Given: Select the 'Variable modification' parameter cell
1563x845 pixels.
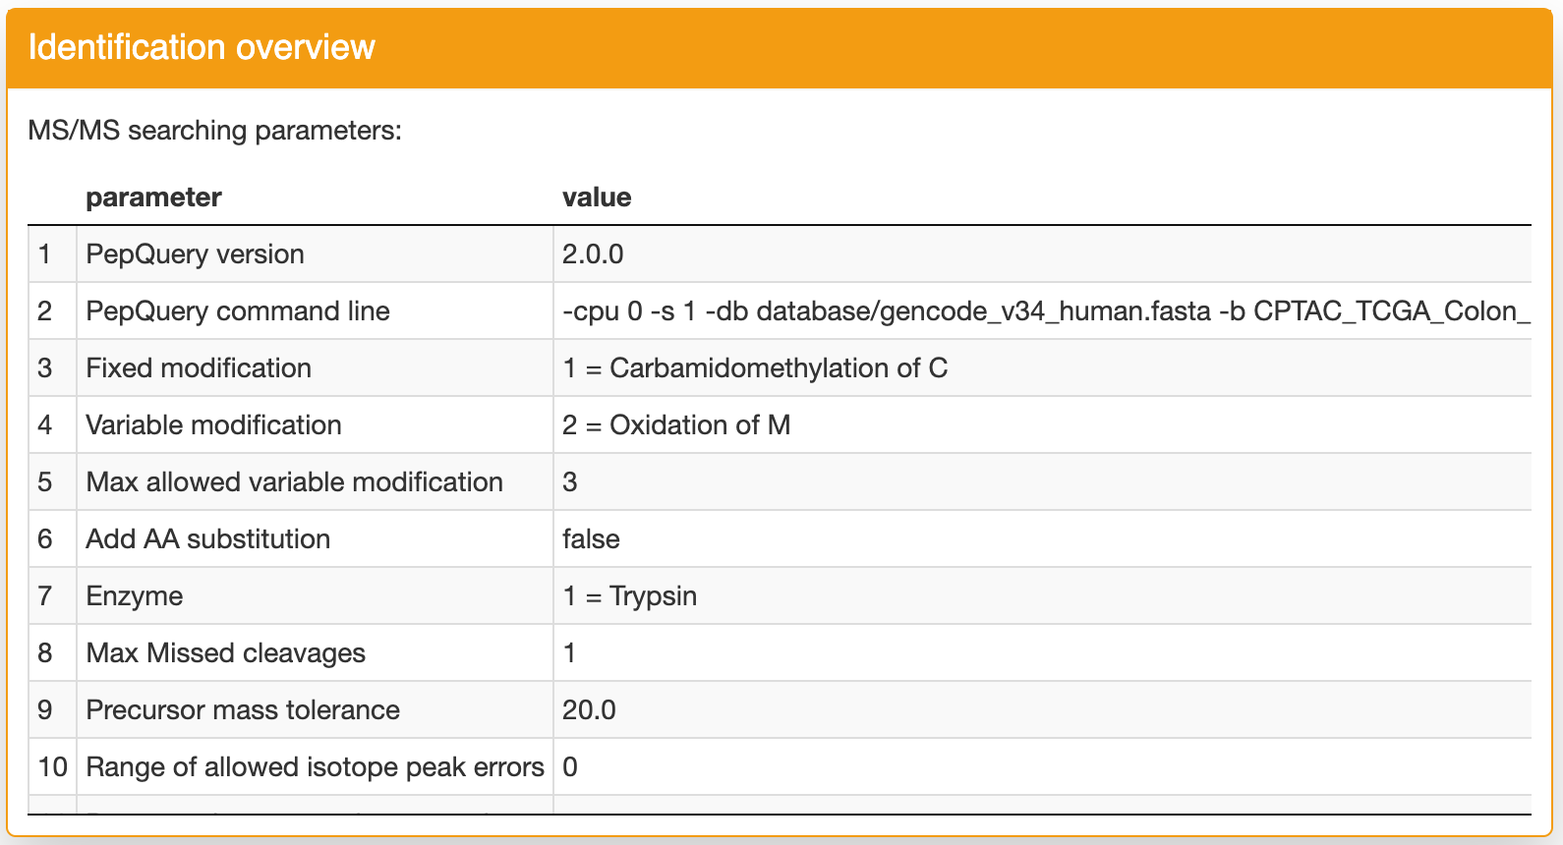Looking at the screenshot, I should (x=315, y=425).
